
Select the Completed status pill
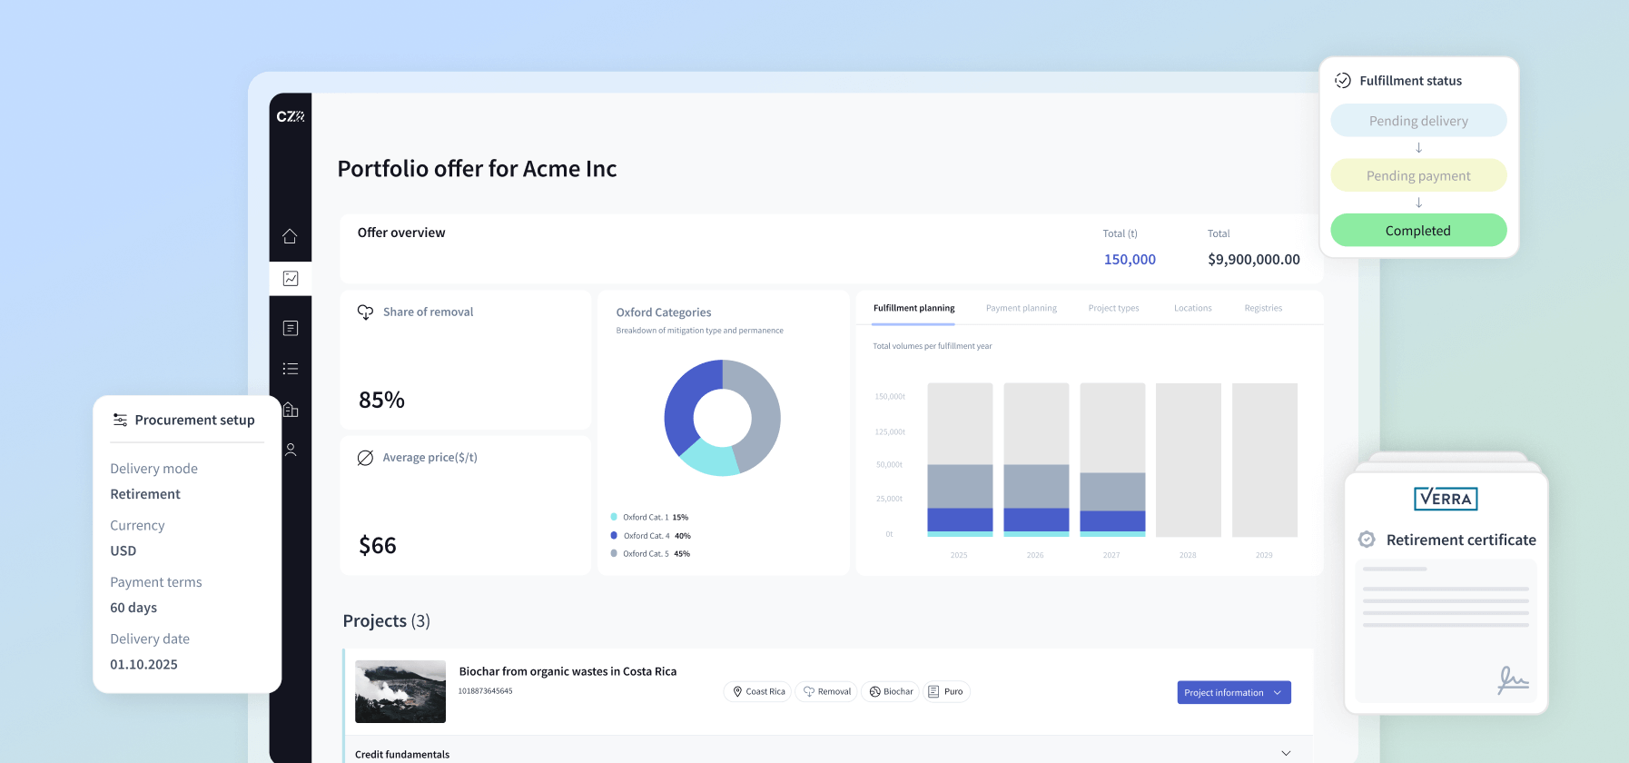pyautogui.click(x=1418, y=231)
